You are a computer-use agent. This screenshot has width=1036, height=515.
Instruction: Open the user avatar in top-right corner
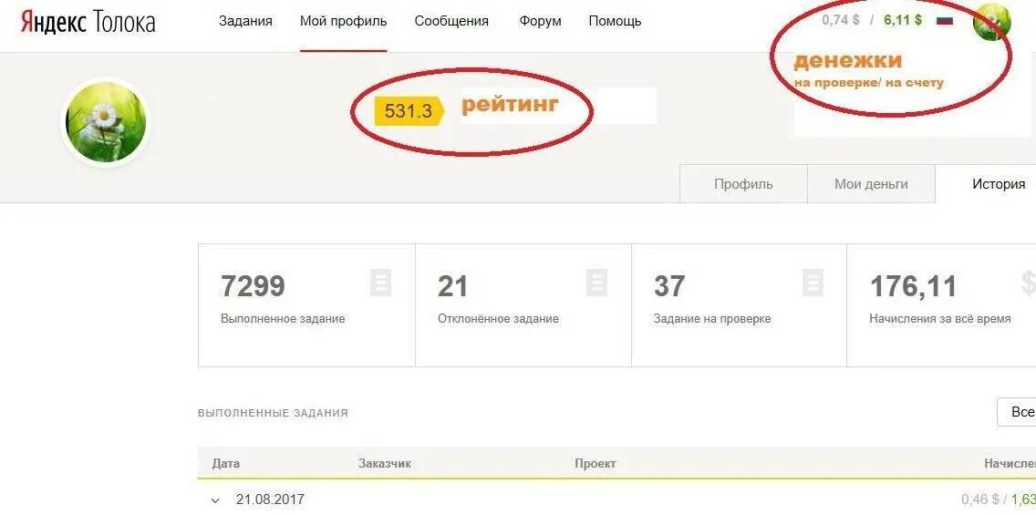[x=991, y=20]
